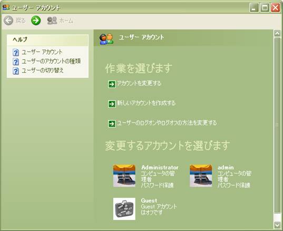Click green arrow icon for アカウントを変更する
The image size is (283, 231).
[112, 84]
